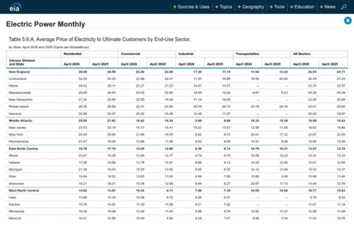The height and width of the screenshot is (236, 354).
Task: Click April 2026 header under Residential
Action: pos(72,64)
